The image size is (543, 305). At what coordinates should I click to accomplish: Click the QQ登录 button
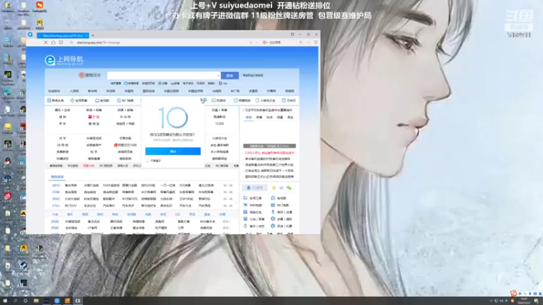(255, 188)
